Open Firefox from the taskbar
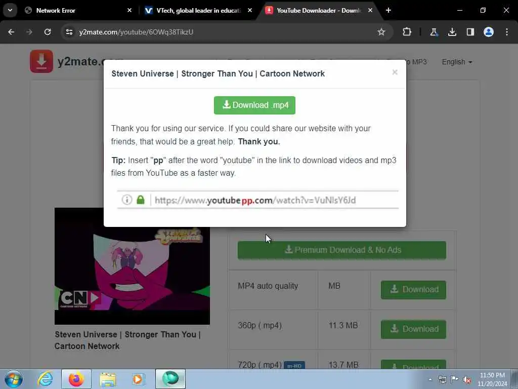518x389 pixels. click(76, 379)
